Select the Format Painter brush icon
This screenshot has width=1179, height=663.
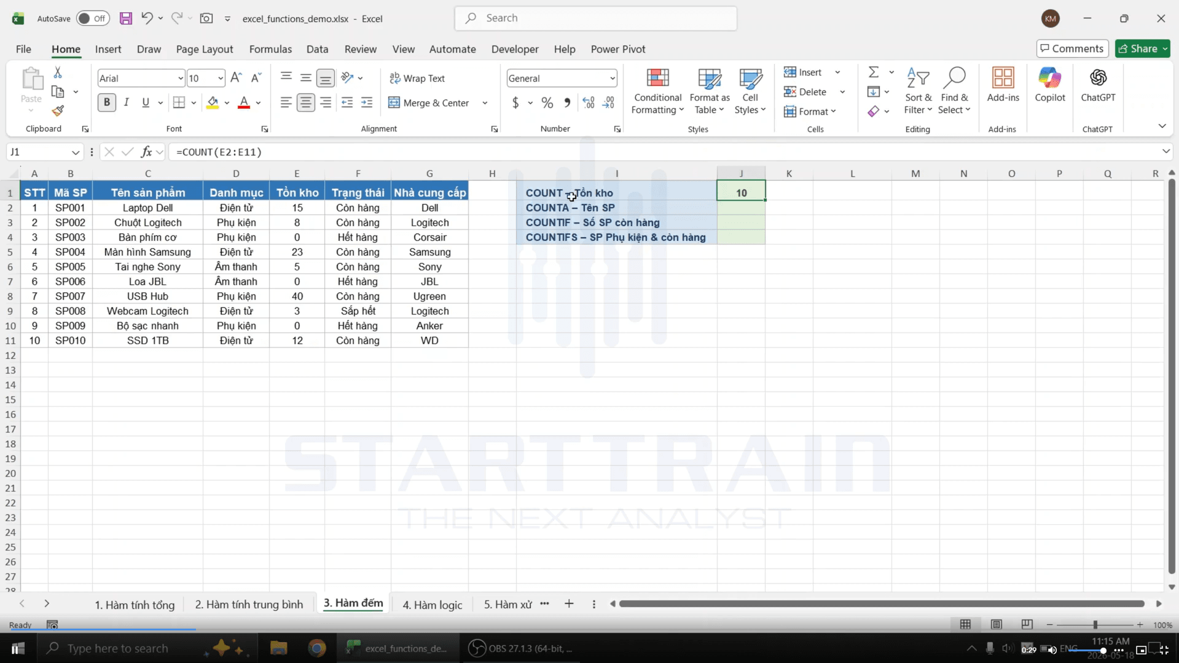point(58,111)
